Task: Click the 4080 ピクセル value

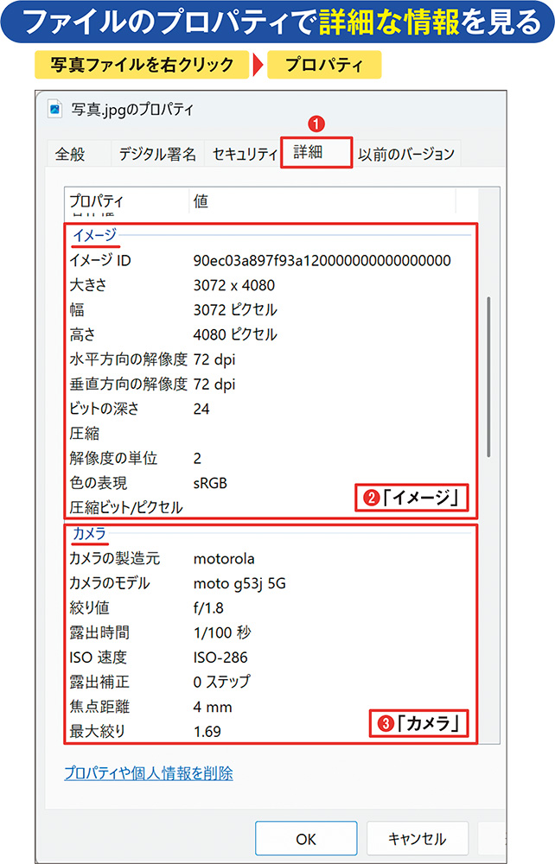Action: coord(235,334)
